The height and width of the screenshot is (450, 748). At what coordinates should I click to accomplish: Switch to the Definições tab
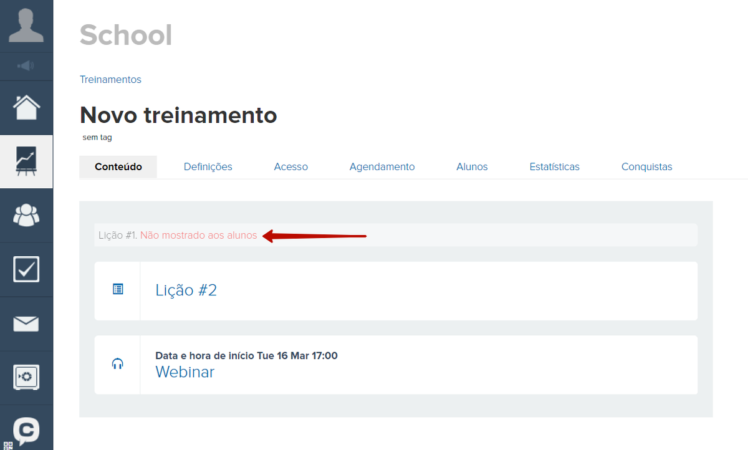coord(208,166)
